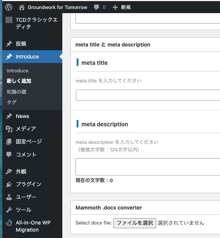This screenshot has width=220, height=238.
Task: Open 知識の礎 submenu item
Action: [x=17, y=92]
